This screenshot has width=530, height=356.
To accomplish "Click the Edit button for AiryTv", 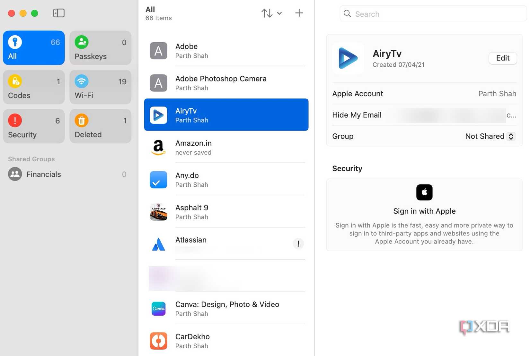I will click(x=503, y=58).
